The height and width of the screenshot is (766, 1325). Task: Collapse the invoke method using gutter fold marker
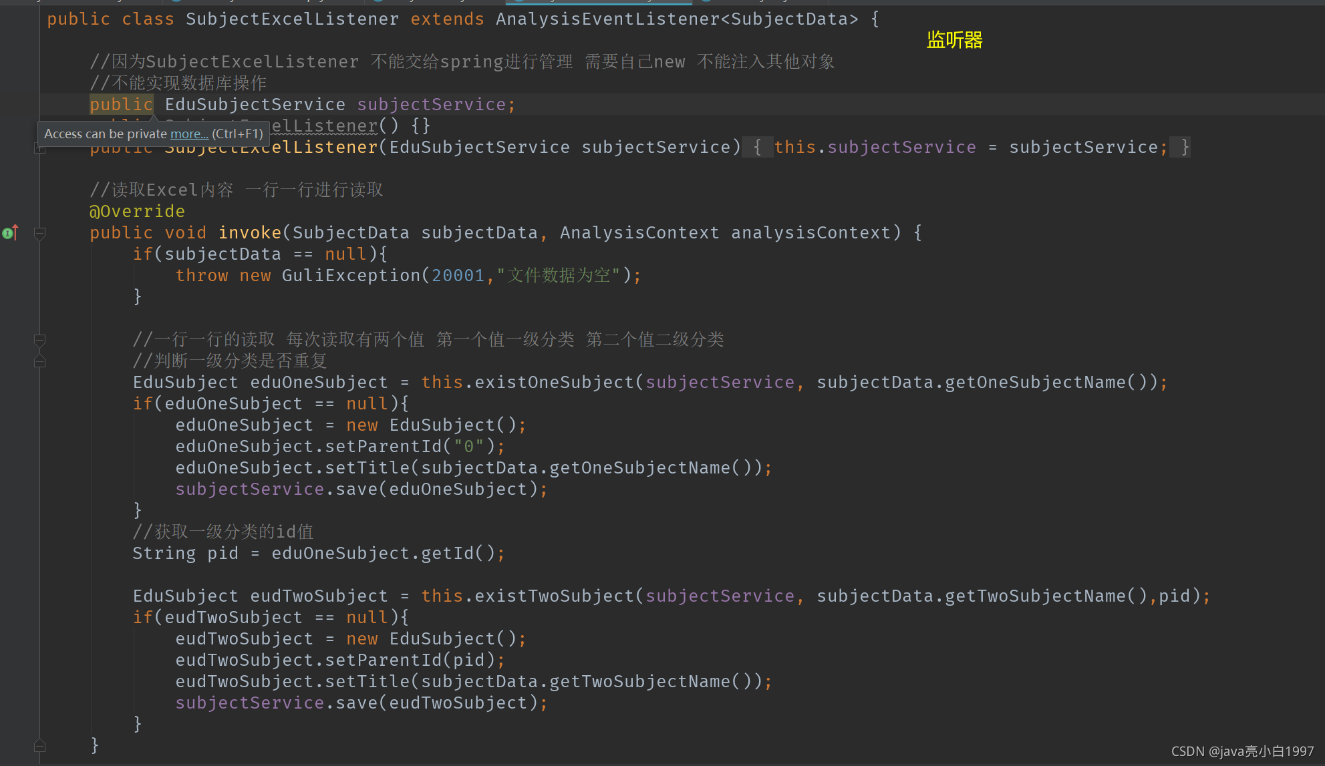click(x=40, y=233)
